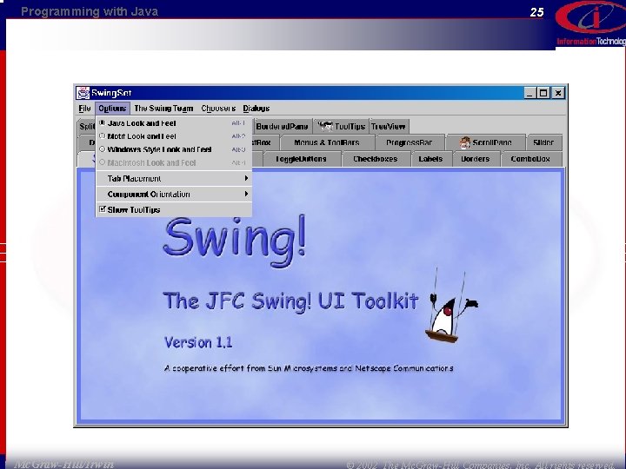The height and width of the screenshot is (469, 626).
Task: Select Java Look and Feel radio option
Action: coord(174,123)
